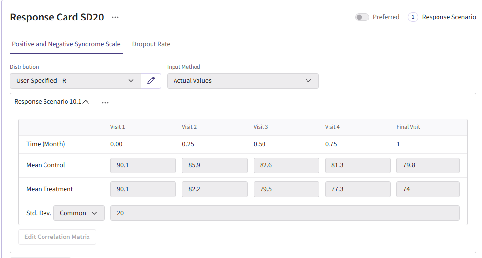Viewport: 482px width, 258px height.
Task: Click the Mean Treatment Final Visit field
Action: [427, 189]
